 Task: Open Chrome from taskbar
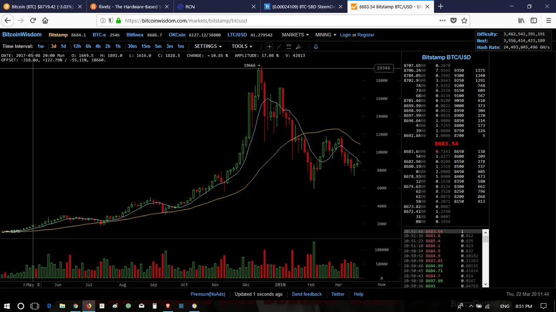click(75, 306)
